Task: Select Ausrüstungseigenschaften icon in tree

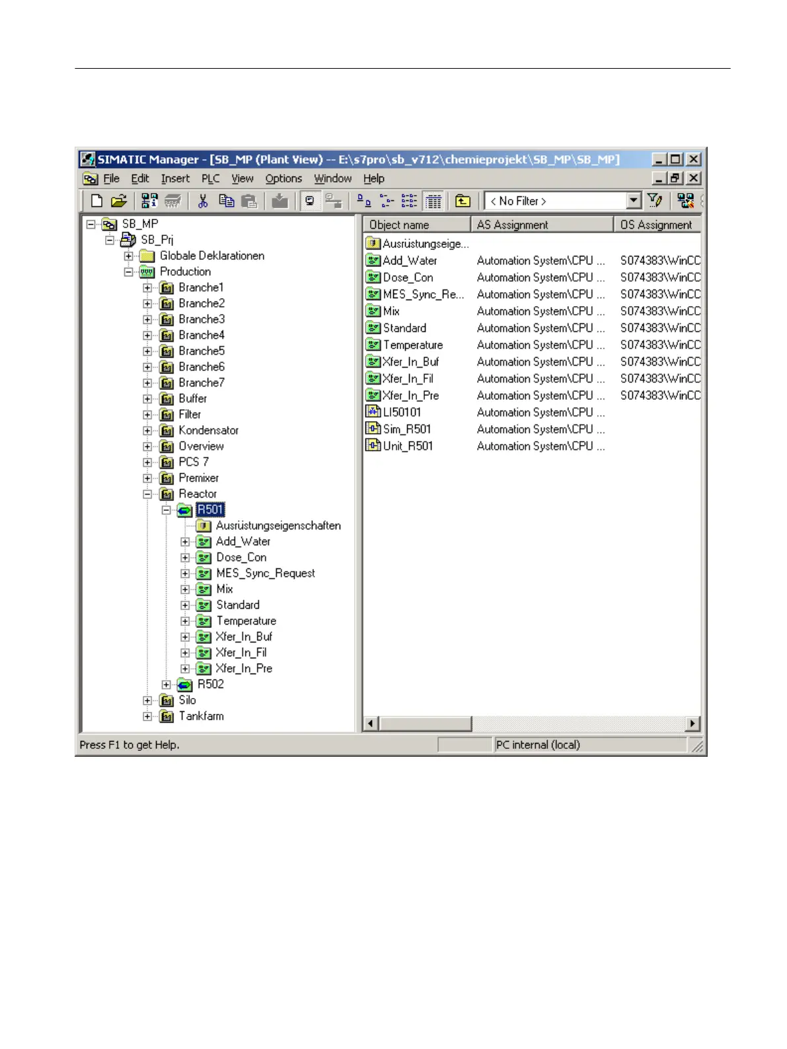Action: point(204,525)
